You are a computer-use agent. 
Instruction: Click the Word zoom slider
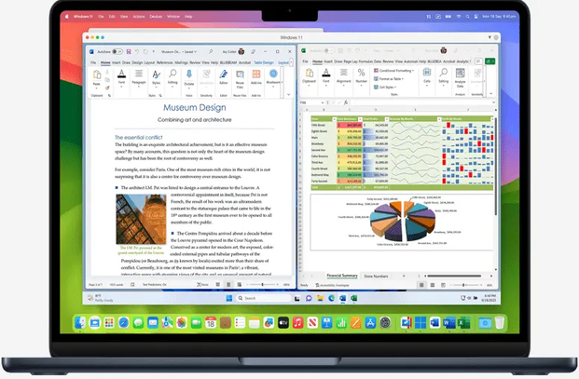click(x=263, y=285)
